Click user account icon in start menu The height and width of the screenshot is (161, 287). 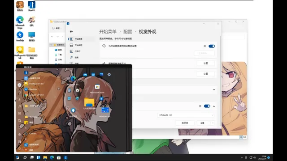[x=19, y=85]
